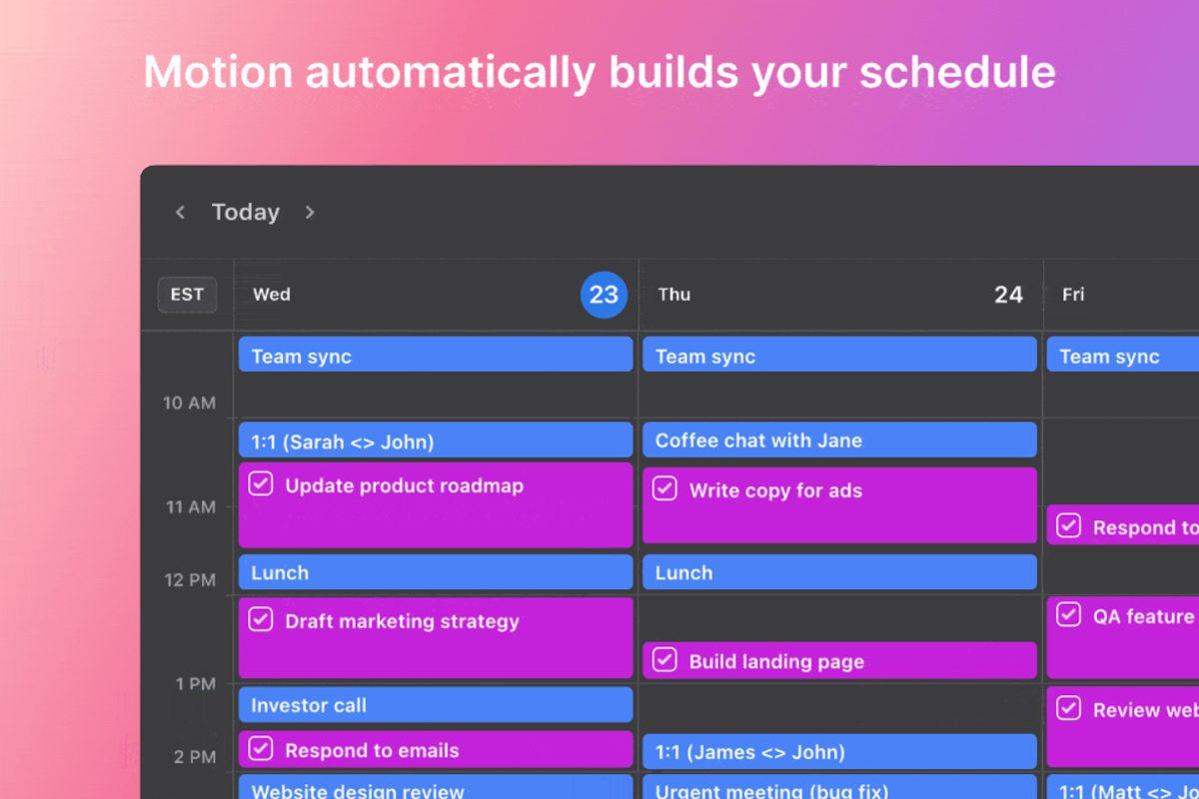The width and height of the screenshot is (1199, 799).
Task: Open the Investor call event
Action: [436, 705]
